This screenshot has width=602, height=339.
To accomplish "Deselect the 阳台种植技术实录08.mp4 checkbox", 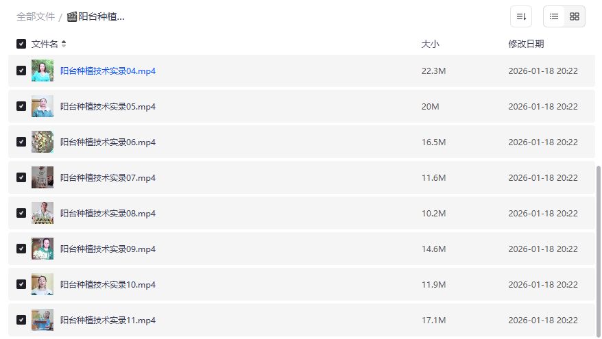I will pyautogui.click(x=21, y=213).
